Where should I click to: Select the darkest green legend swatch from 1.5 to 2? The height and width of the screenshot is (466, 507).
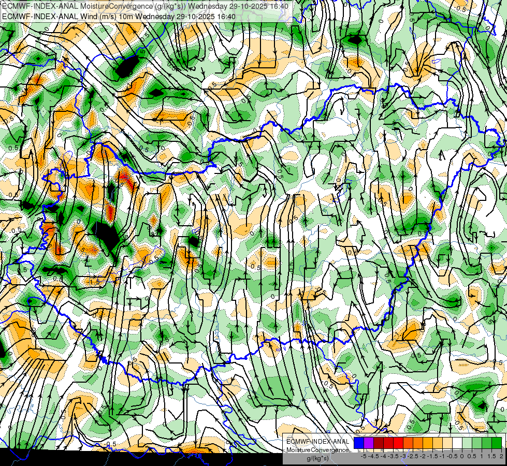497,443
